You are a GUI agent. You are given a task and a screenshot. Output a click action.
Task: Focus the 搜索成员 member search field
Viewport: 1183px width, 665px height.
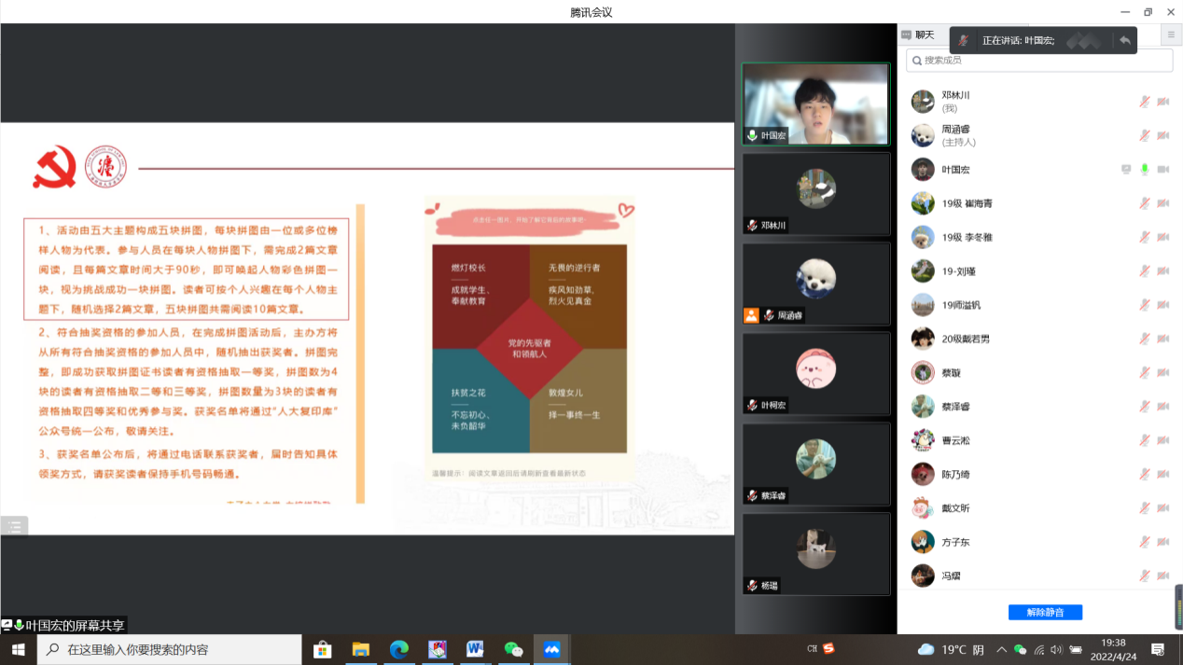[1039, 60]
